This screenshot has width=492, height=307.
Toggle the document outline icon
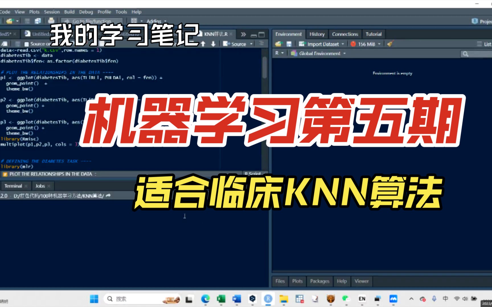(261, 44)
